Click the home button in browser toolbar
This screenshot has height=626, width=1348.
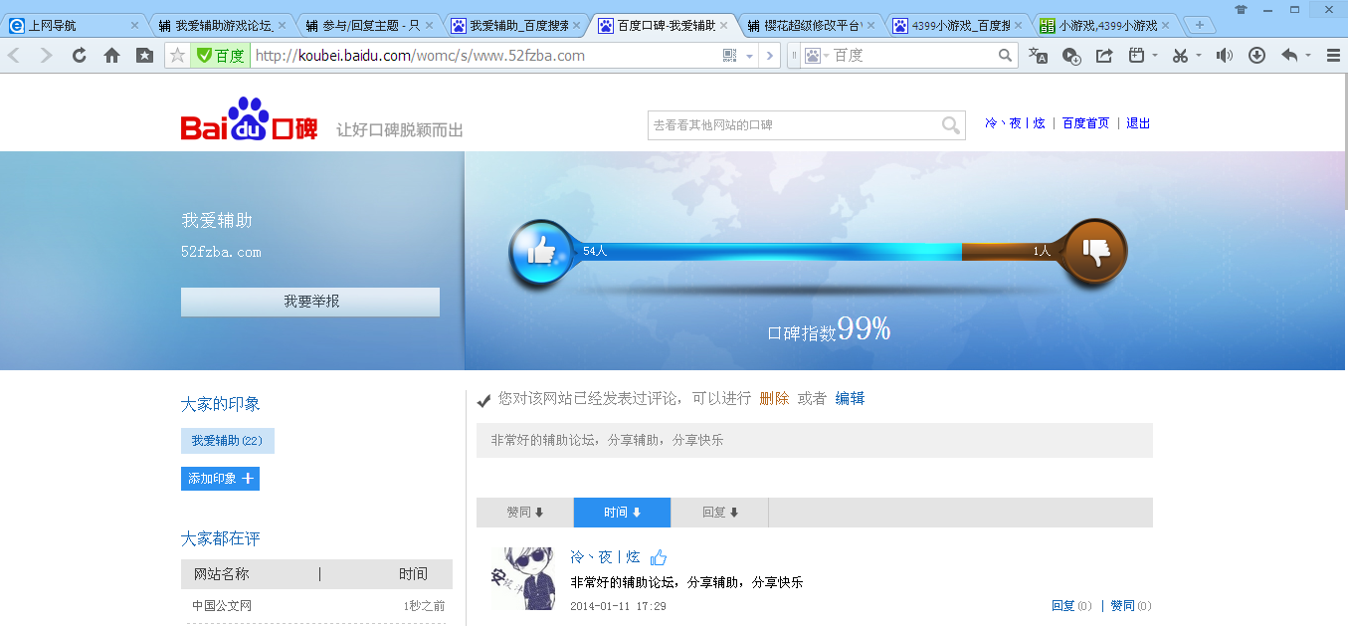point(112,56)
